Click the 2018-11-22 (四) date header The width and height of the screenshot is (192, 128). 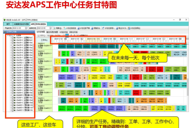coord(60,39)
